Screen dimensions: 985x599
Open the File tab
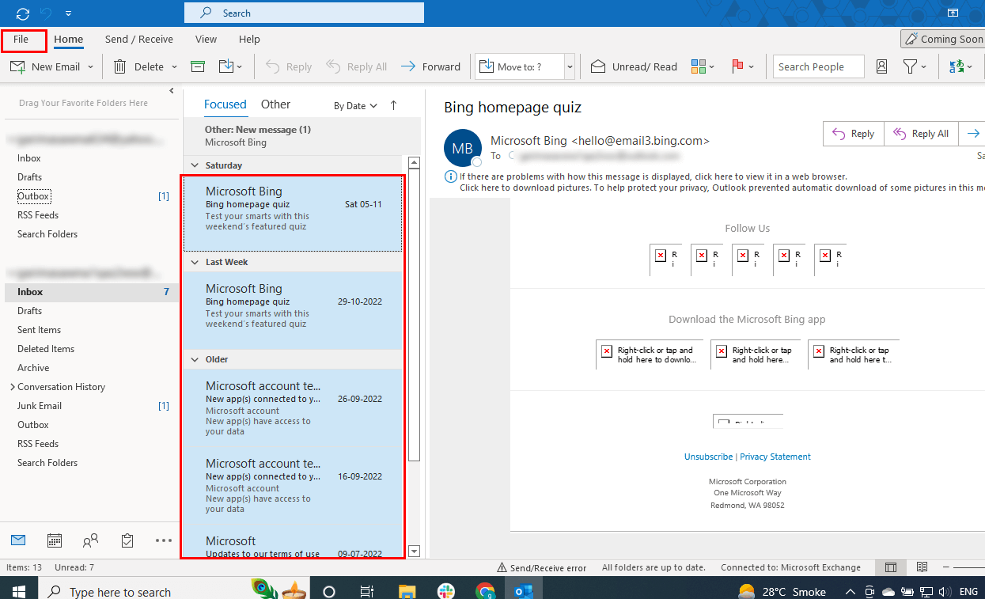point(23,40)
